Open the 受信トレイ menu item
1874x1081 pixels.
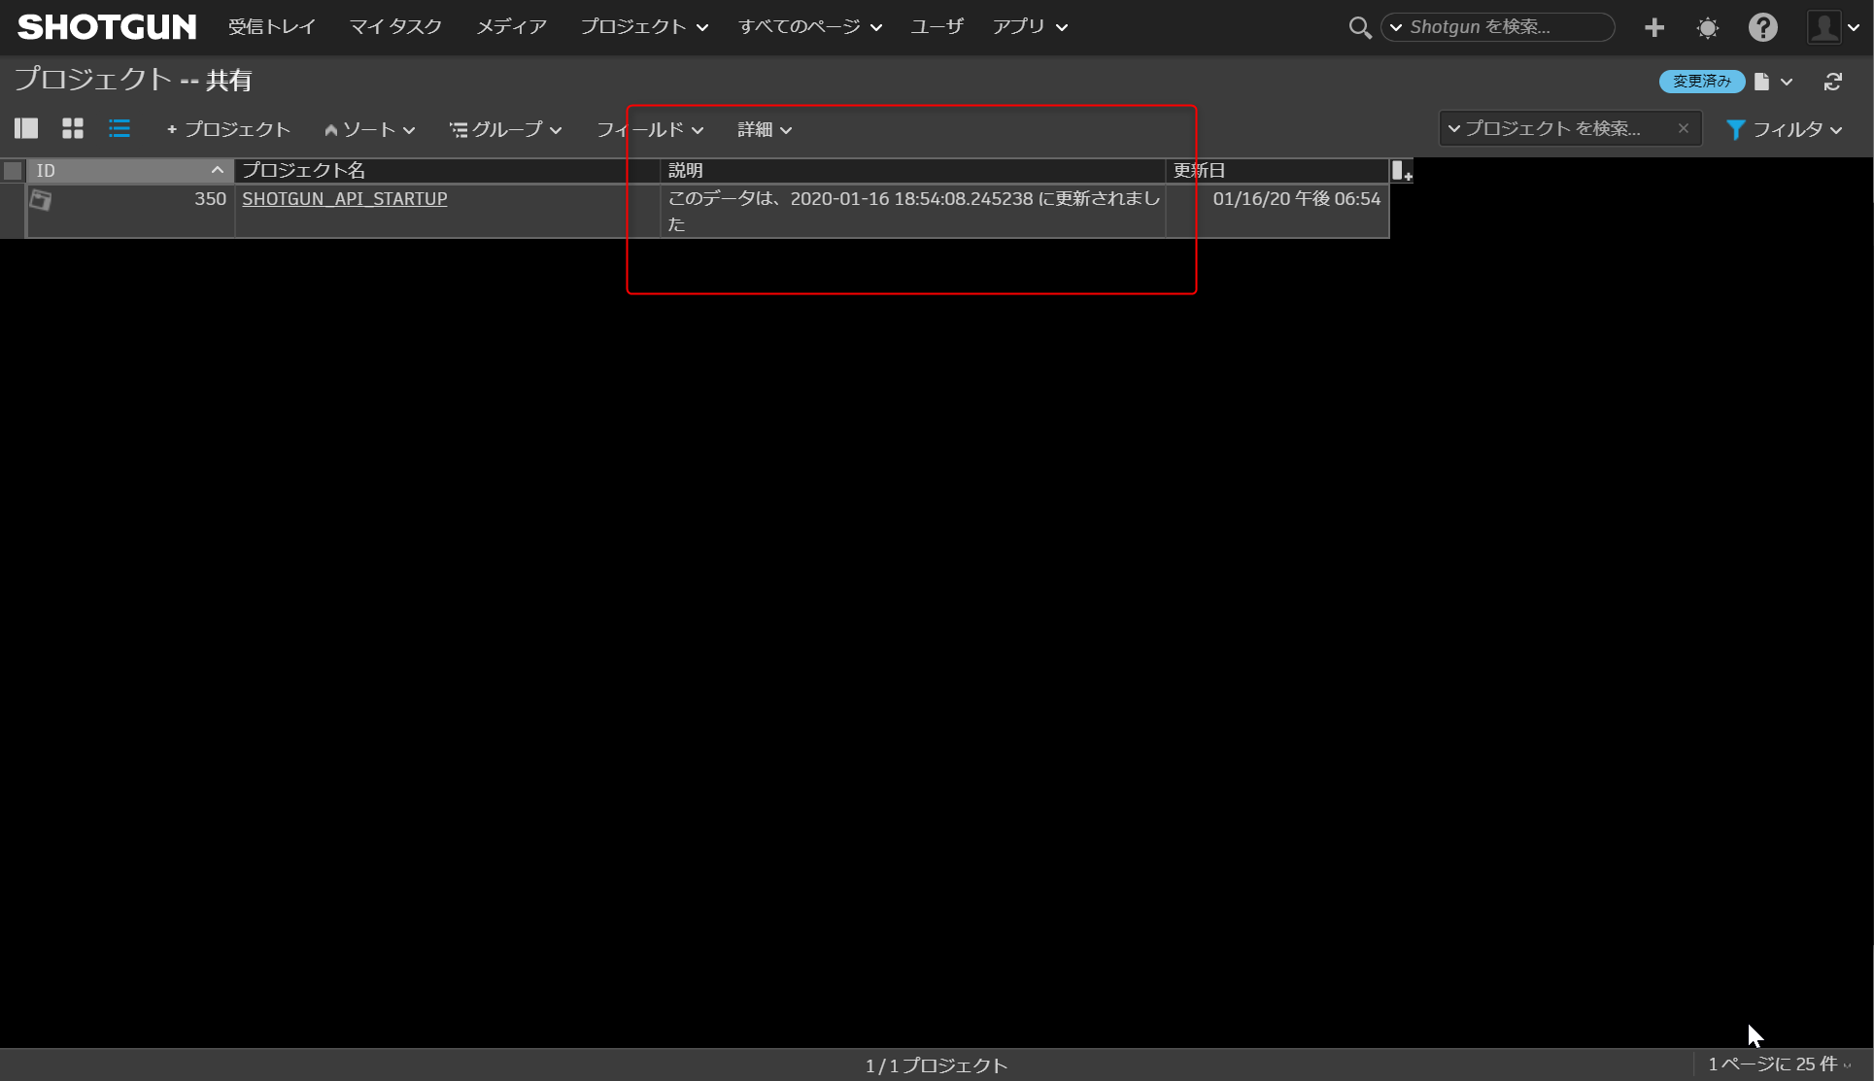(272, 27)
